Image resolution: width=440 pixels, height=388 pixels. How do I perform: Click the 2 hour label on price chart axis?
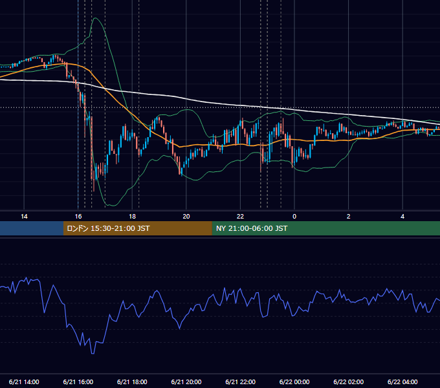click(349, 217)
